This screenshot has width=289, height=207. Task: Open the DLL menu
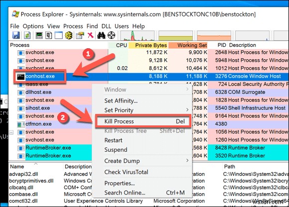click(x=106, y=26)
